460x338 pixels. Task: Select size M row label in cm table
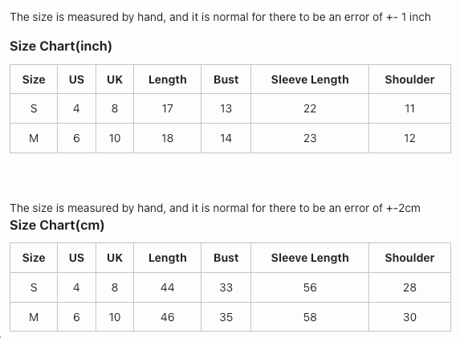(x=34, y=317)
